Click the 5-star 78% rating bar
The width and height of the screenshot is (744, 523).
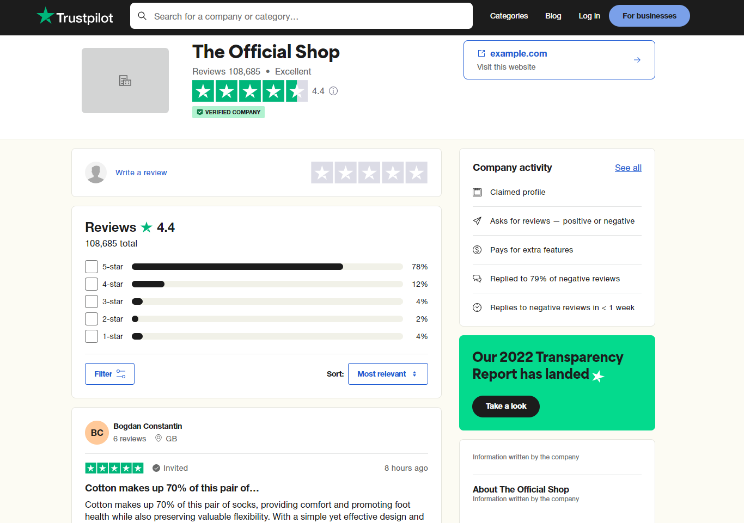click(x=267, y=267)
